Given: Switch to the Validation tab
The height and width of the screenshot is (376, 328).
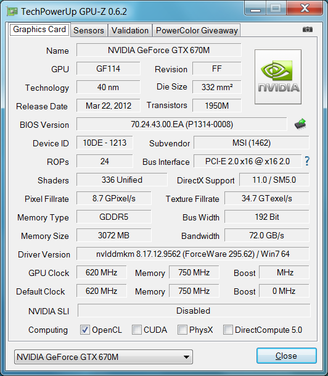Looking at the screenshot, I should click(x=130, y=30).
